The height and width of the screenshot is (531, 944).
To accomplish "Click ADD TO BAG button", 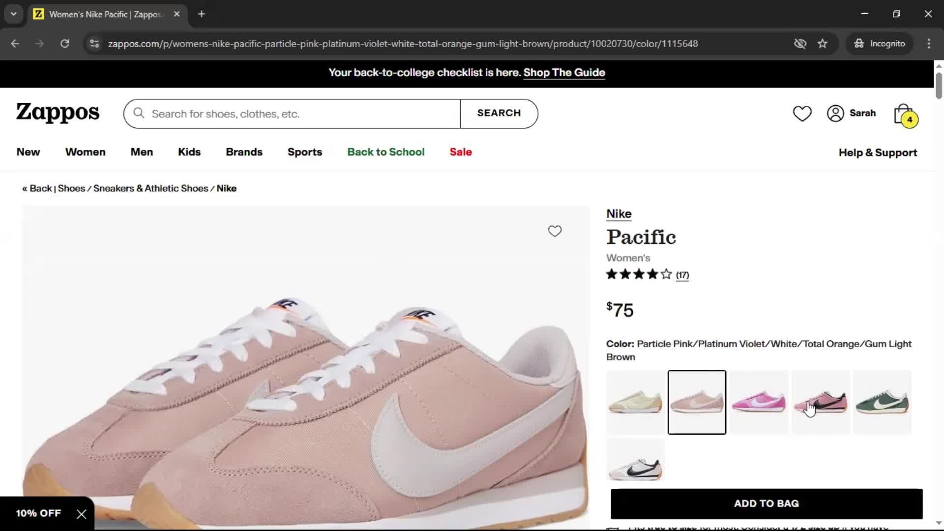I will tap(767, 503).
